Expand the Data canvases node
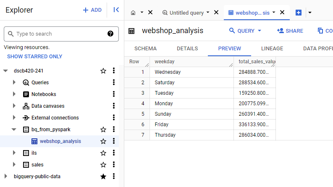The width and height of the screenshot is (333, 187). pyautogui.click(x=14, y=106)
